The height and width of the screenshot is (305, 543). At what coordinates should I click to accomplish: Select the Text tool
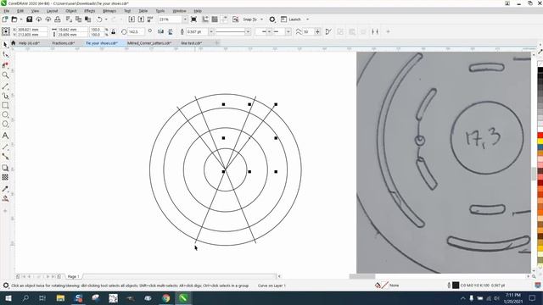coord(5,136)
